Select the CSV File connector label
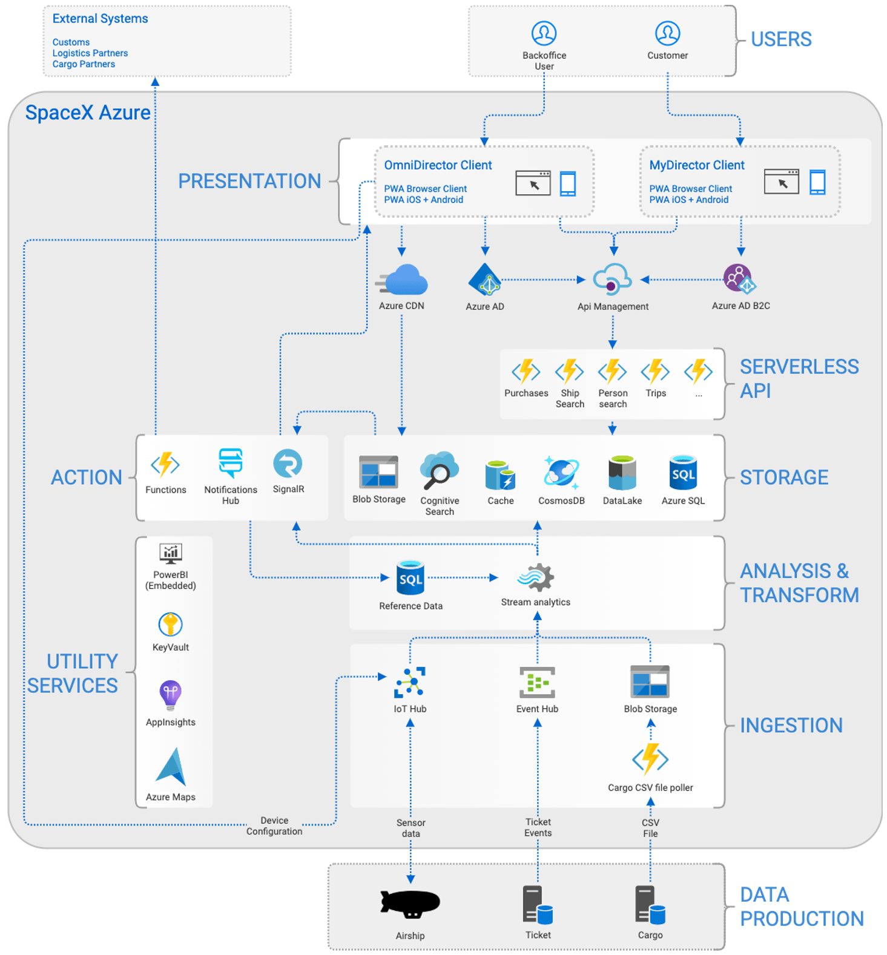This screenshot has height=955, width=887. click(x=650, y=829)
